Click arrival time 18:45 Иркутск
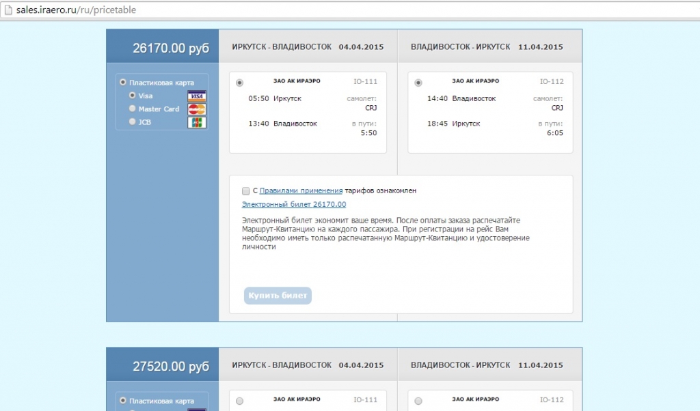The height and width of the screenshot is (411, 700). pyautogui.click(x=453, y=124)
